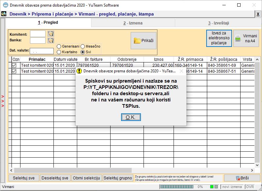Viewport: 262px width, 191px height.
Task: Click the Ozn column header
Action: (x=16, y=59)
